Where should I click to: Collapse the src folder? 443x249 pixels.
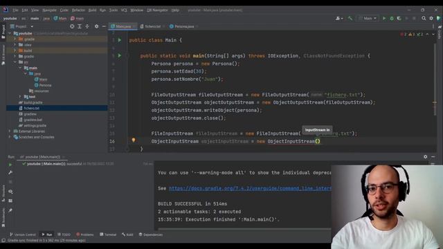15,62
